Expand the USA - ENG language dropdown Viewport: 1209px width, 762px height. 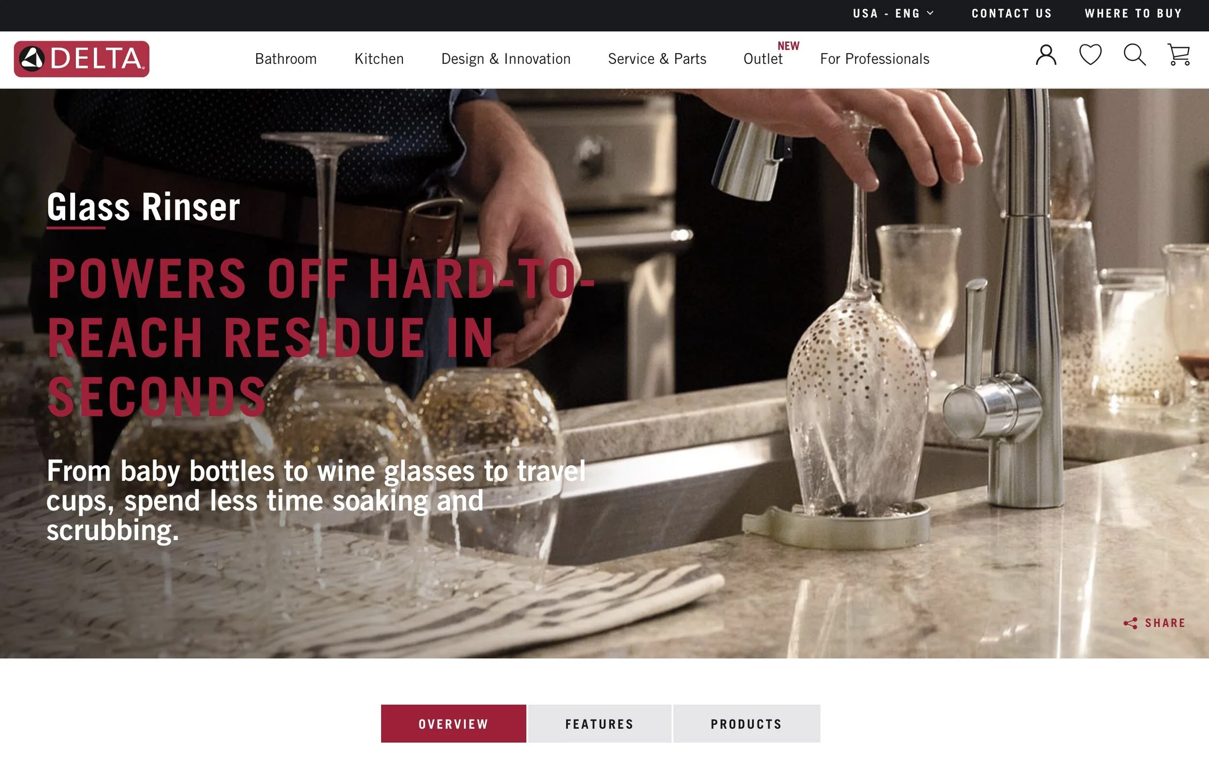point(893,14)
